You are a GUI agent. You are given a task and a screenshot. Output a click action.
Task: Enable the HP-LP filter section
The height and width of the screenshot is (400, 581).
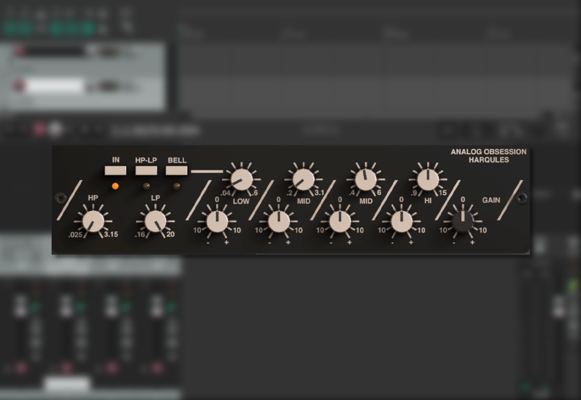[x=146, y=169]
